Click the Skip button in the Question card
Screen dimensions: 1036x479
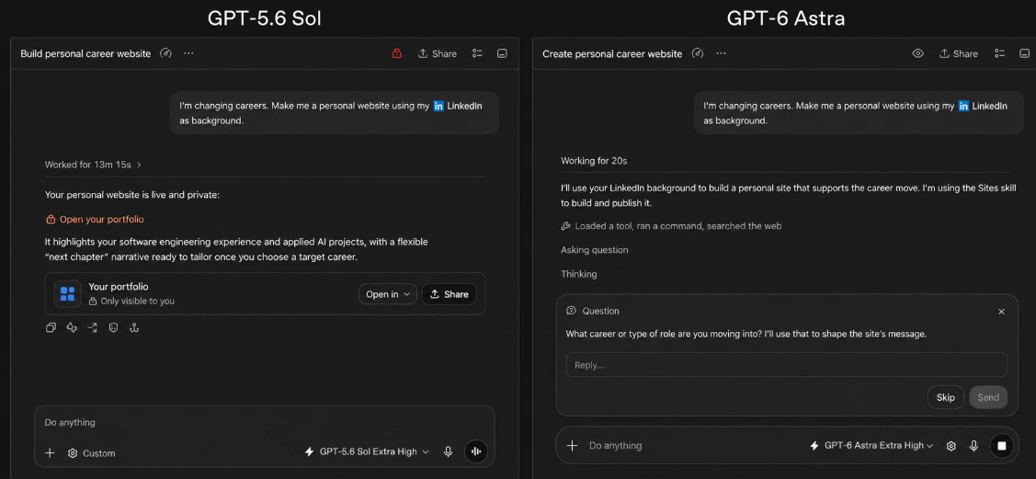click(x=946, y=397)
